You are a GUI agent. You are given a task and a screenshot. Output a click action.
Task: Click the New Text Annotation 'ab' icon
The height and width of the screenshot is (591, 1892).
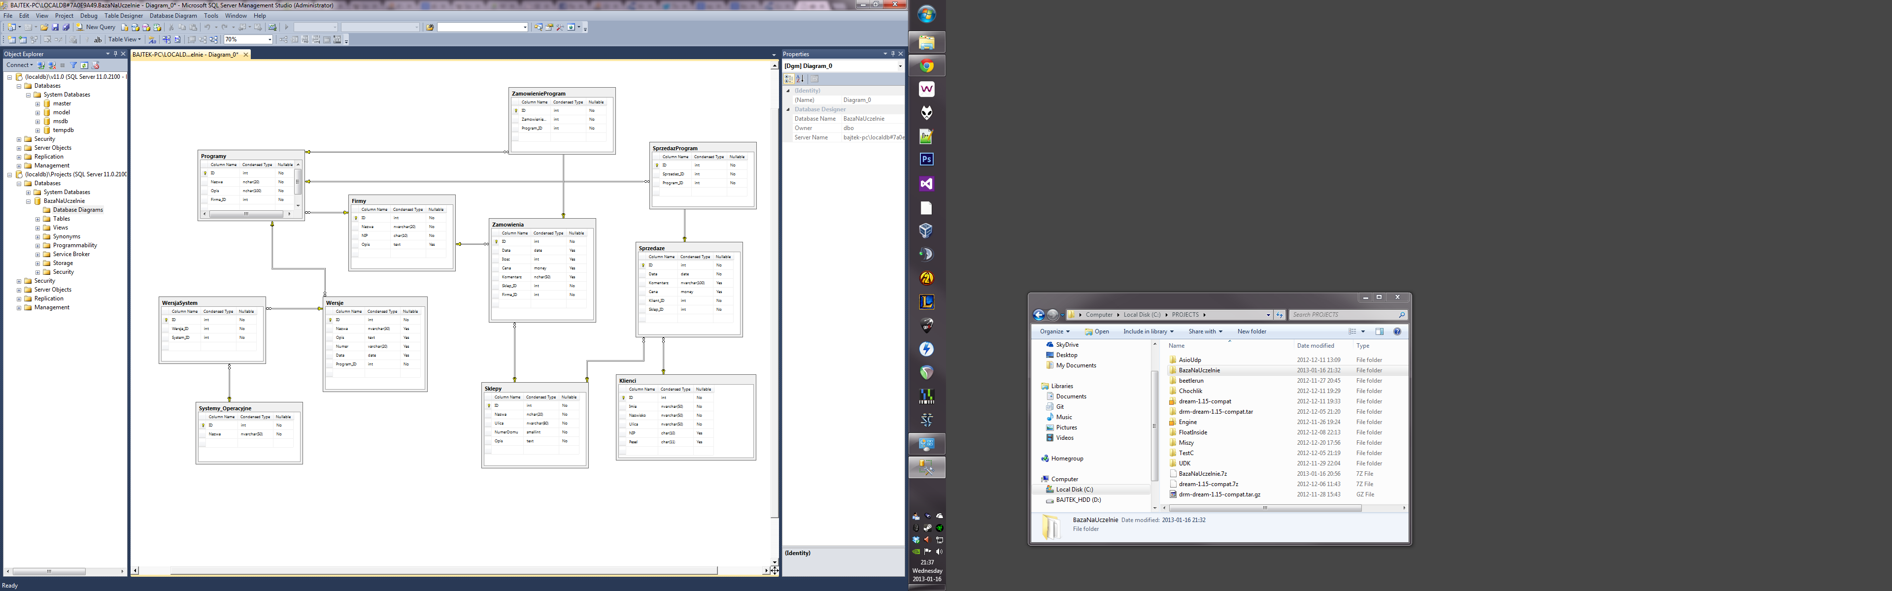pyautogui.click(x=98, y=39)
